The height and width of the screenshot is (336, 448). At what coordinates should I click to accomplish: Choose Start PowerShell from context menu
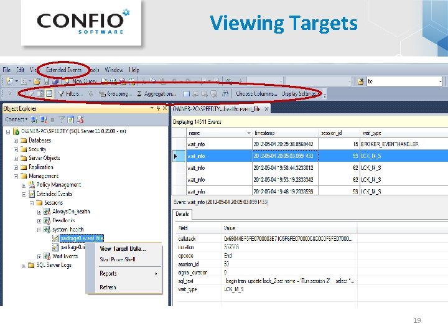(118, 259)
